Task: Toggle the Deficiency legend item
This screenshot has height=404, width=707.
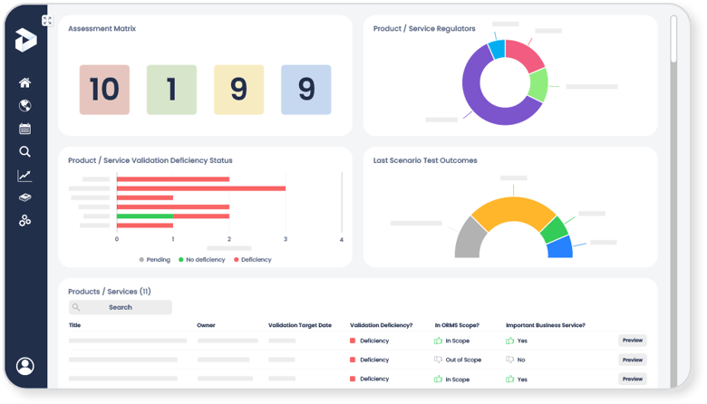Action: click(x=252, y=260)
